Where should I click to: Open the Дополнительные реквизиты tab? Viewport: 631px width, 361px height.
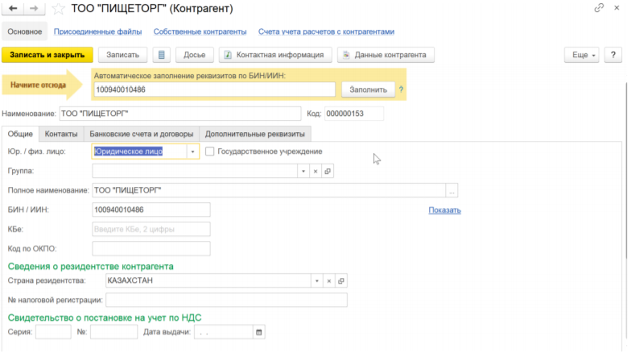254,134
